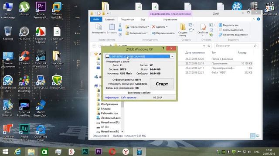Click the refresh button beside the address bar
Viewport: 279px width, 156px height.
tap(209, 46)
